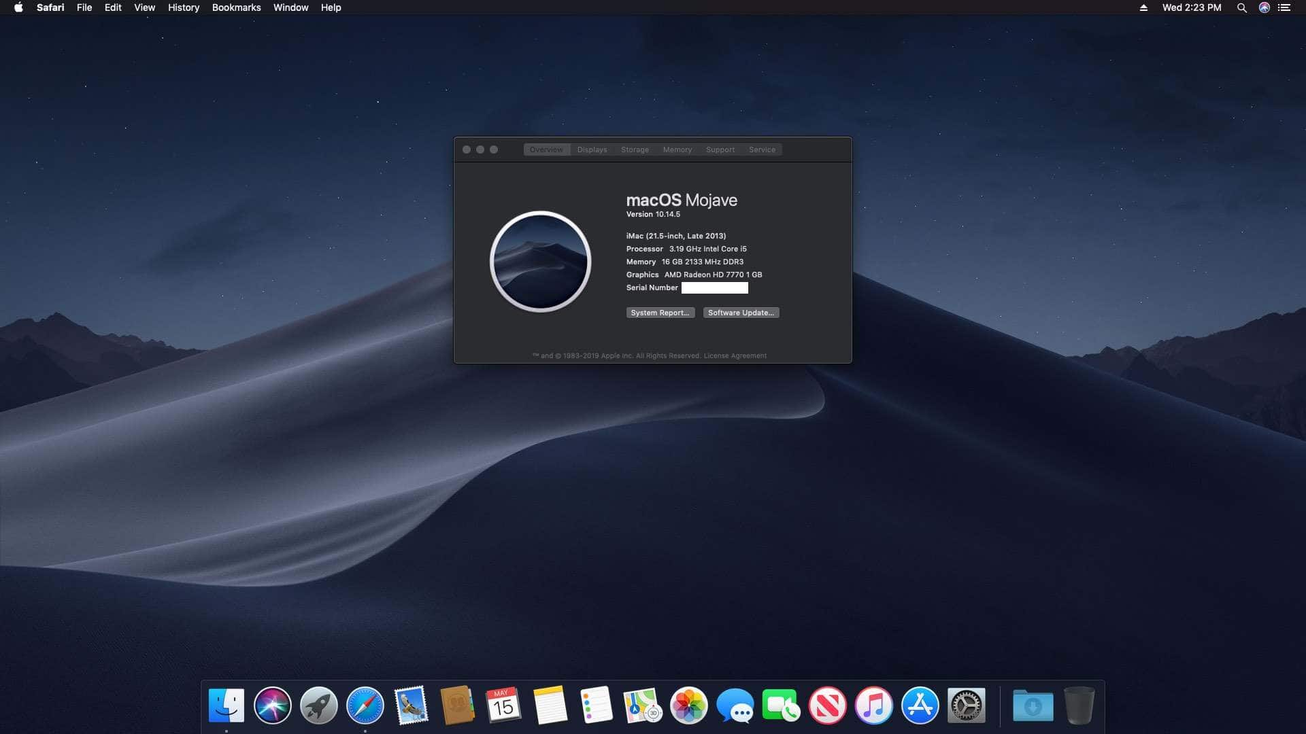
Task: Click AMD Radeon HD 7770 1 GB text
Action: click(713, 275)
